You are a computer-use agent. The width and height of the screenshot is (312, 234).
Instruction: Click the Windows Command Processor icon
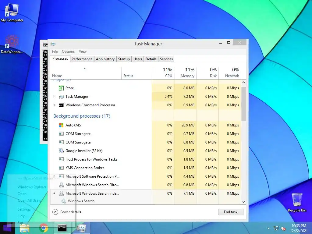(x=61, y=105)
